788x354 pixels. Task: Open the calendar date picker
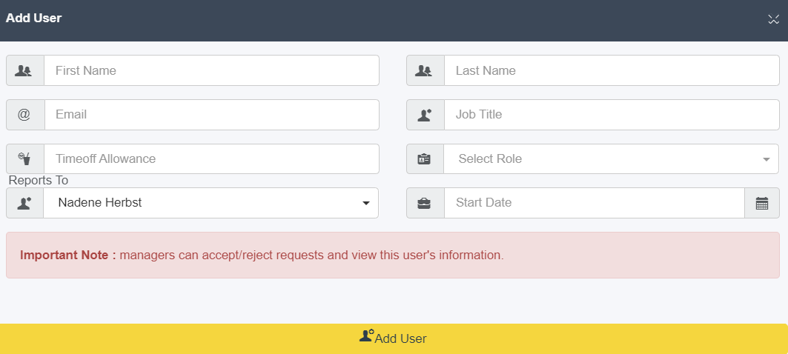(x=762, y=203)
